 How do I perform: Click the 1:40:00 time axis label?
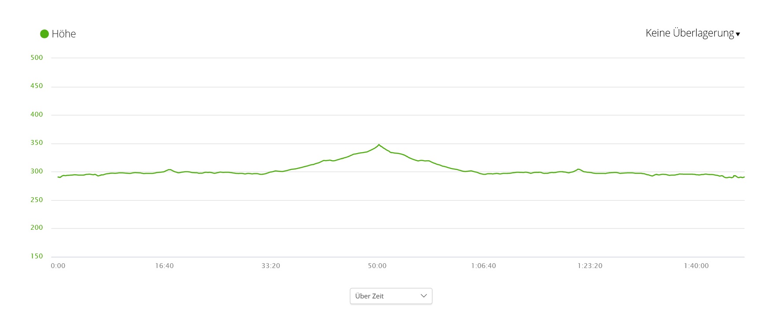[x=696, y=266]
